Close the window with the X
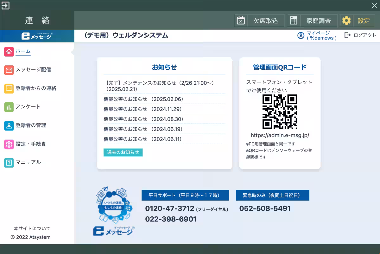380x254 pixels. click(x=374, y=5)
